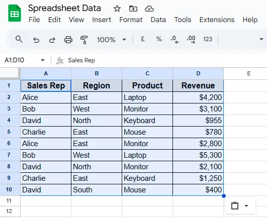Click the formula bar containing Sales Rep
This screenshot has height=218, width=267.
tap(167, 60)
